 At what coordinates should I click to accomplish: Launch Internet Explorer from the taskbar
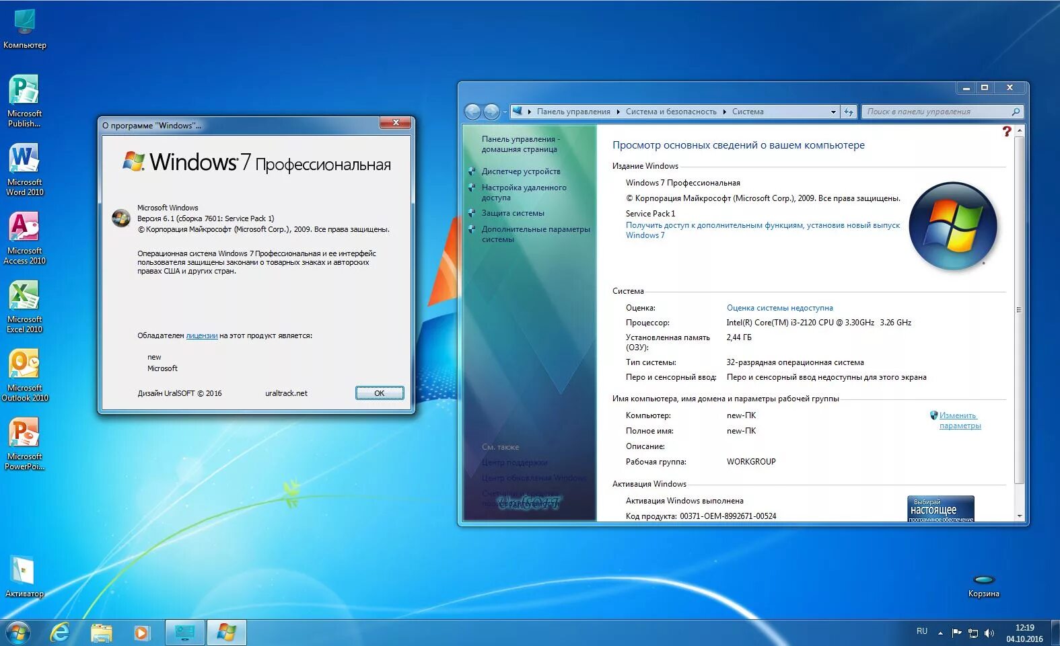[61, 633]
